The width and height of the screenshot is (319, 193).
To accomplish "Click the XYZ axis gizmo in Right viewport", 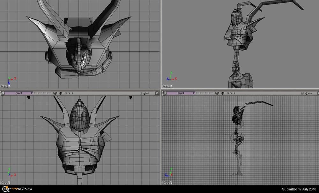I will [x=170, y=173].
